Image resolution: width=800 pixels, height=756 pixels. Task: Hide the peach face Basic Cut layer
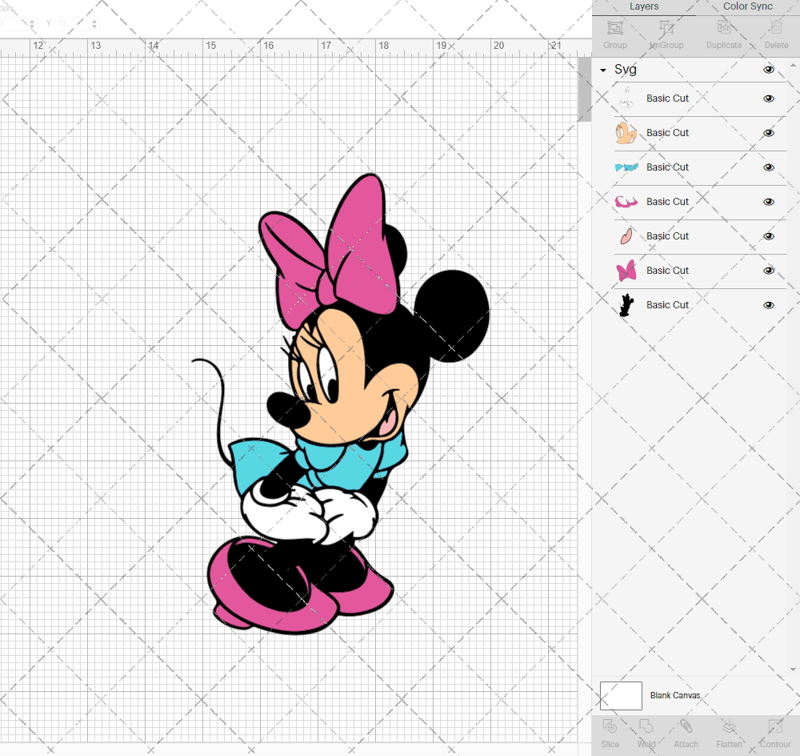click(768, 133)
